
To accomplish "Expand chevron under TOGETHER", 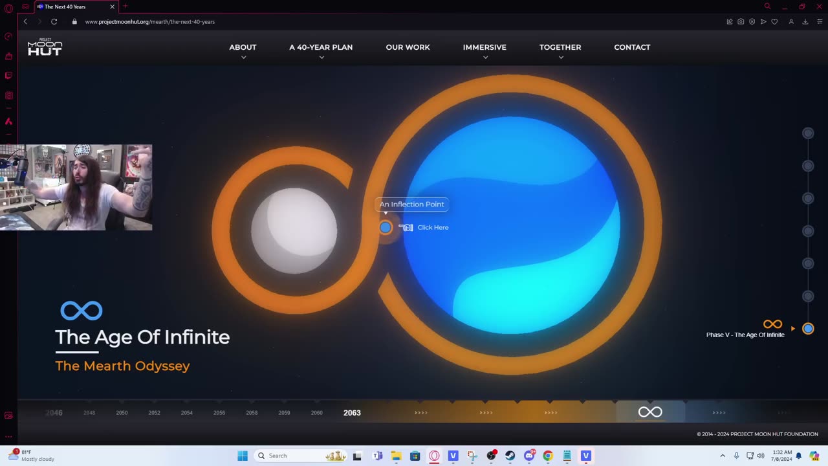I will [561, 58].
